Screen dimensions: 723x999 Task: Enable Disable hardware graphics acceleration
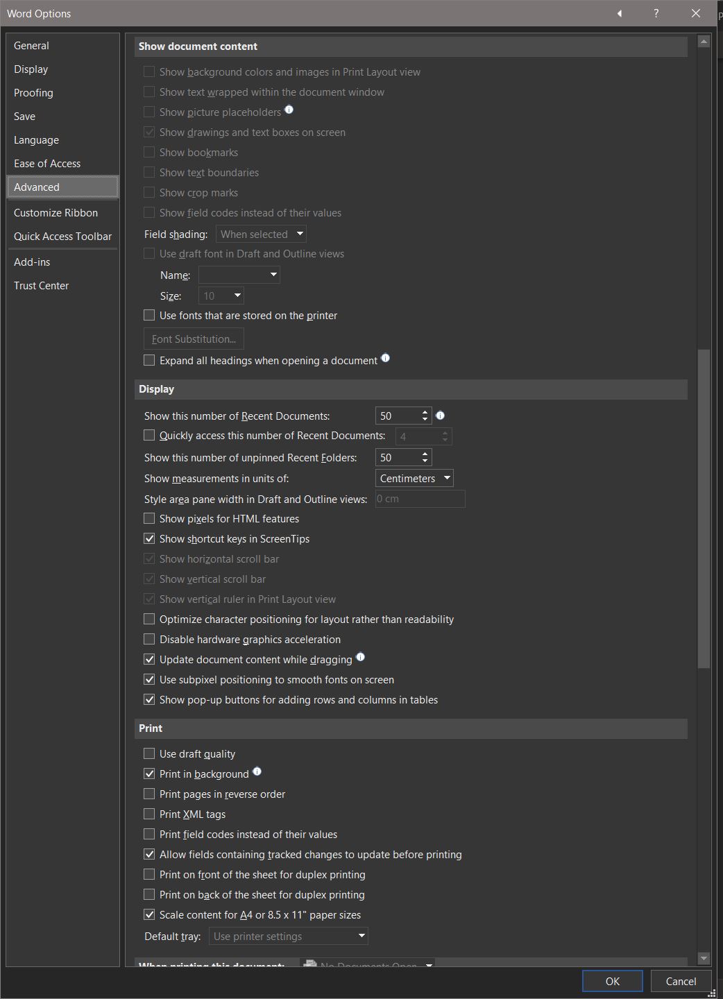[x=149, y=639]
